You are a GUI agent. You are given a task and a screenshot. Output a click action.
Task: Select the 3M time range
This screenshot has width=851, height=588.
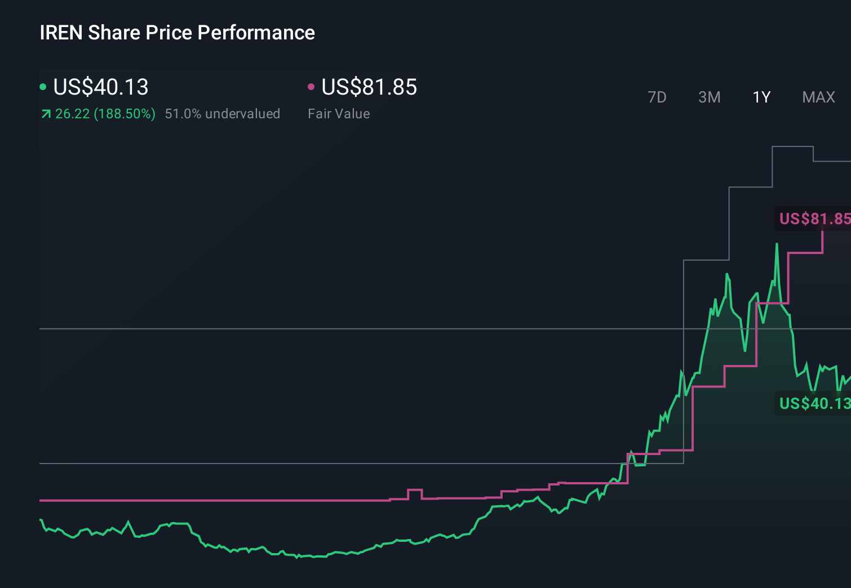click(x=709, y=97)
